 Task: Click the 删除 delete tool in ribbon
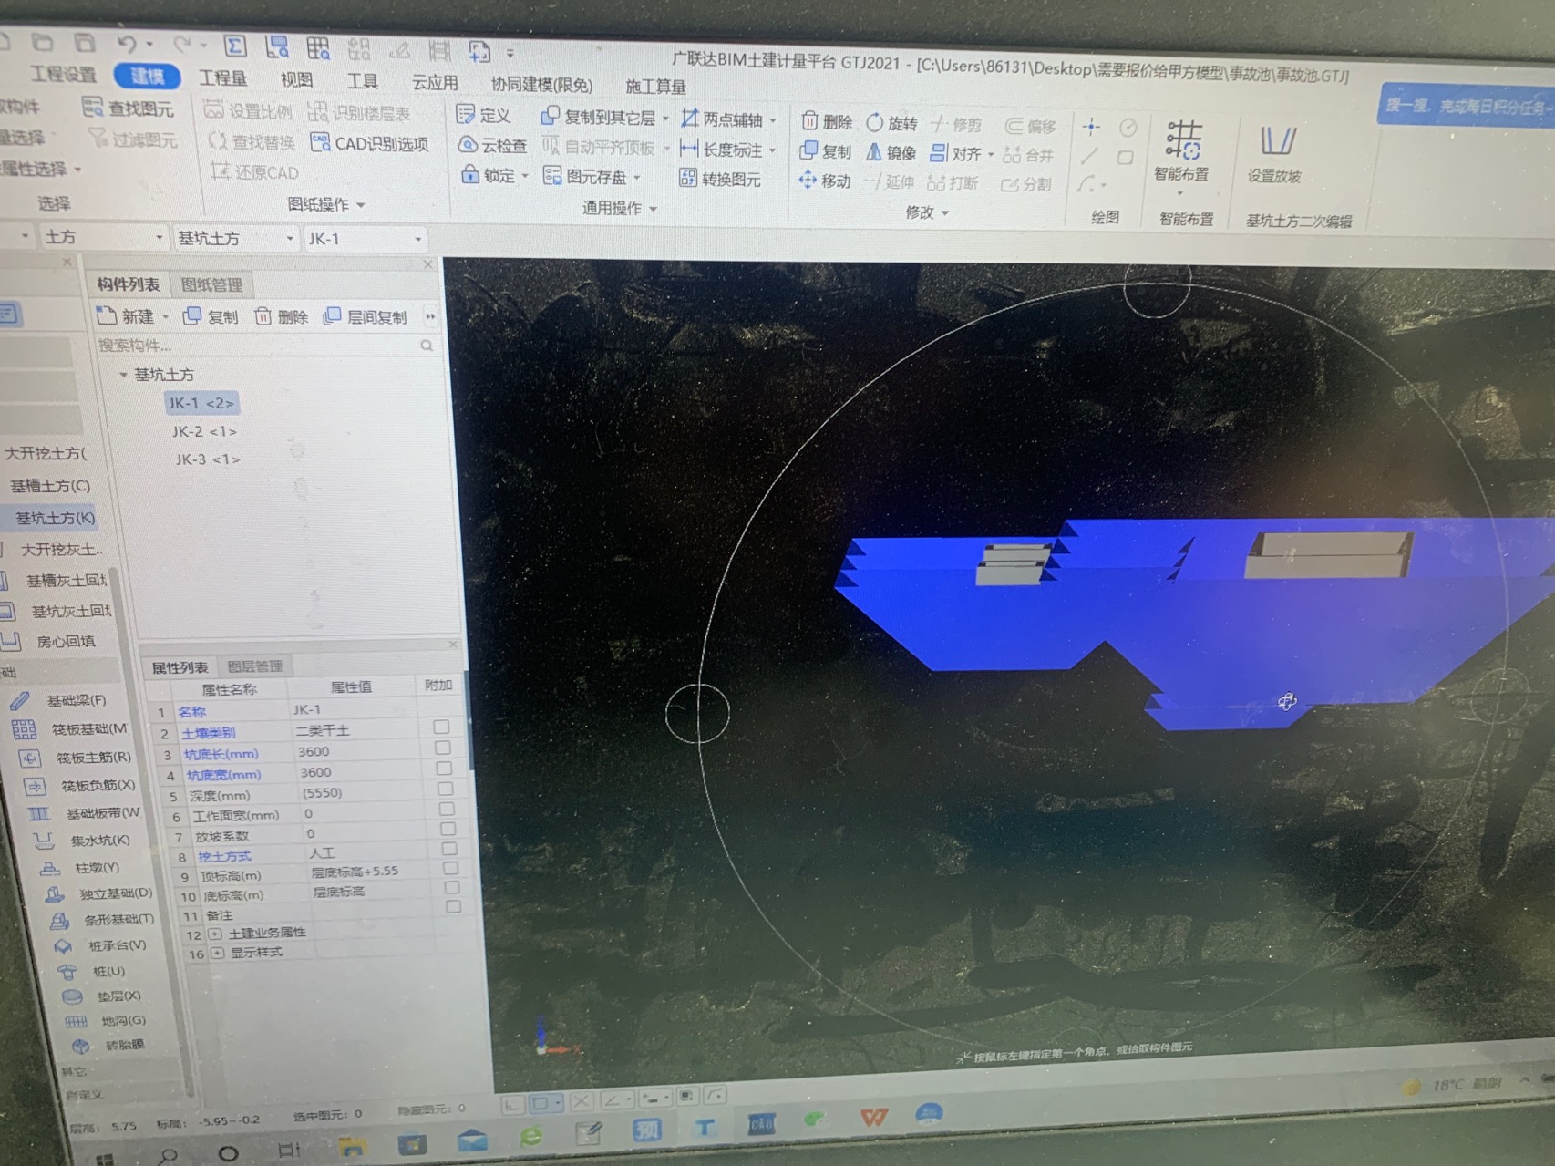click(x=827, y=121)
